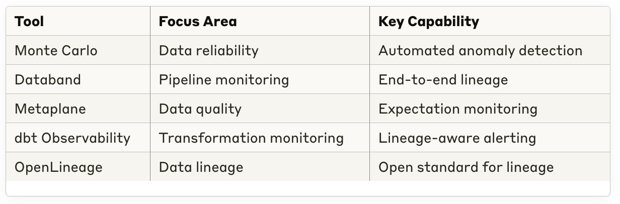This screenshot has height=204, width=620.
Task: Select the Pipeline monitoring cell
Action: click(223, 80)
